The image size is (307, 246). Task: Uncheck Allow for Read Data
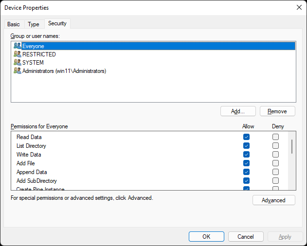pos(246,137)
